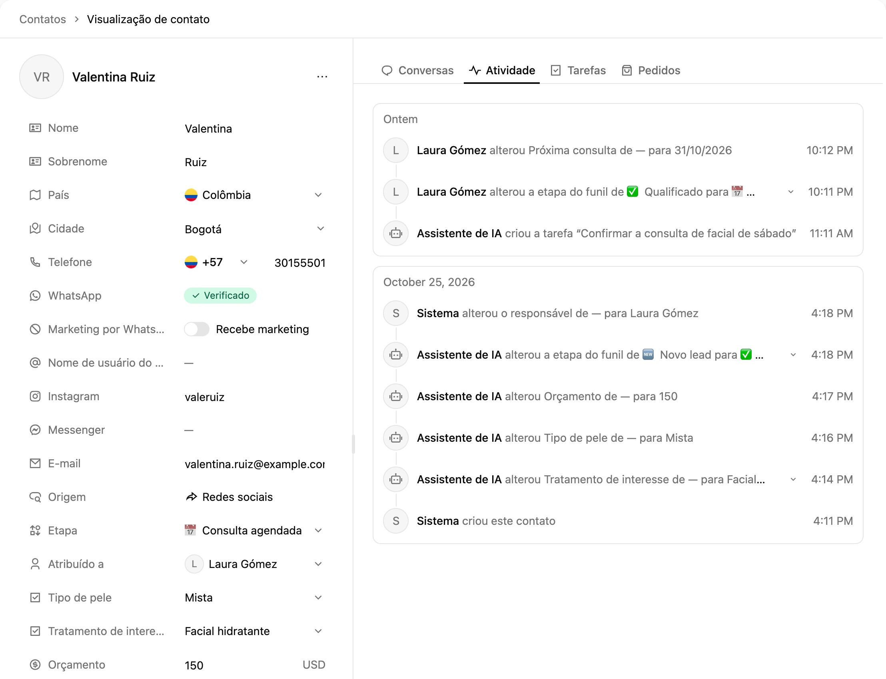Click the WhatsApp logo icon
The width and height of the screenshot is (886, 679).
click(x=35, y=296)
